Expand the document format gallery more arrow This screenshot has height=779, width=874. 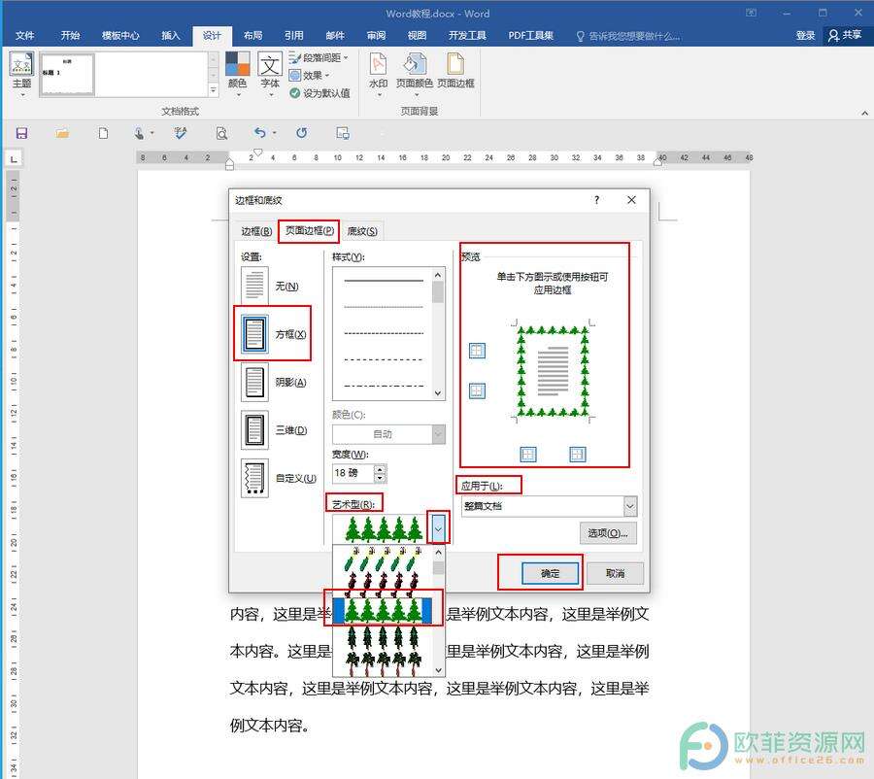tap(214, 89)
